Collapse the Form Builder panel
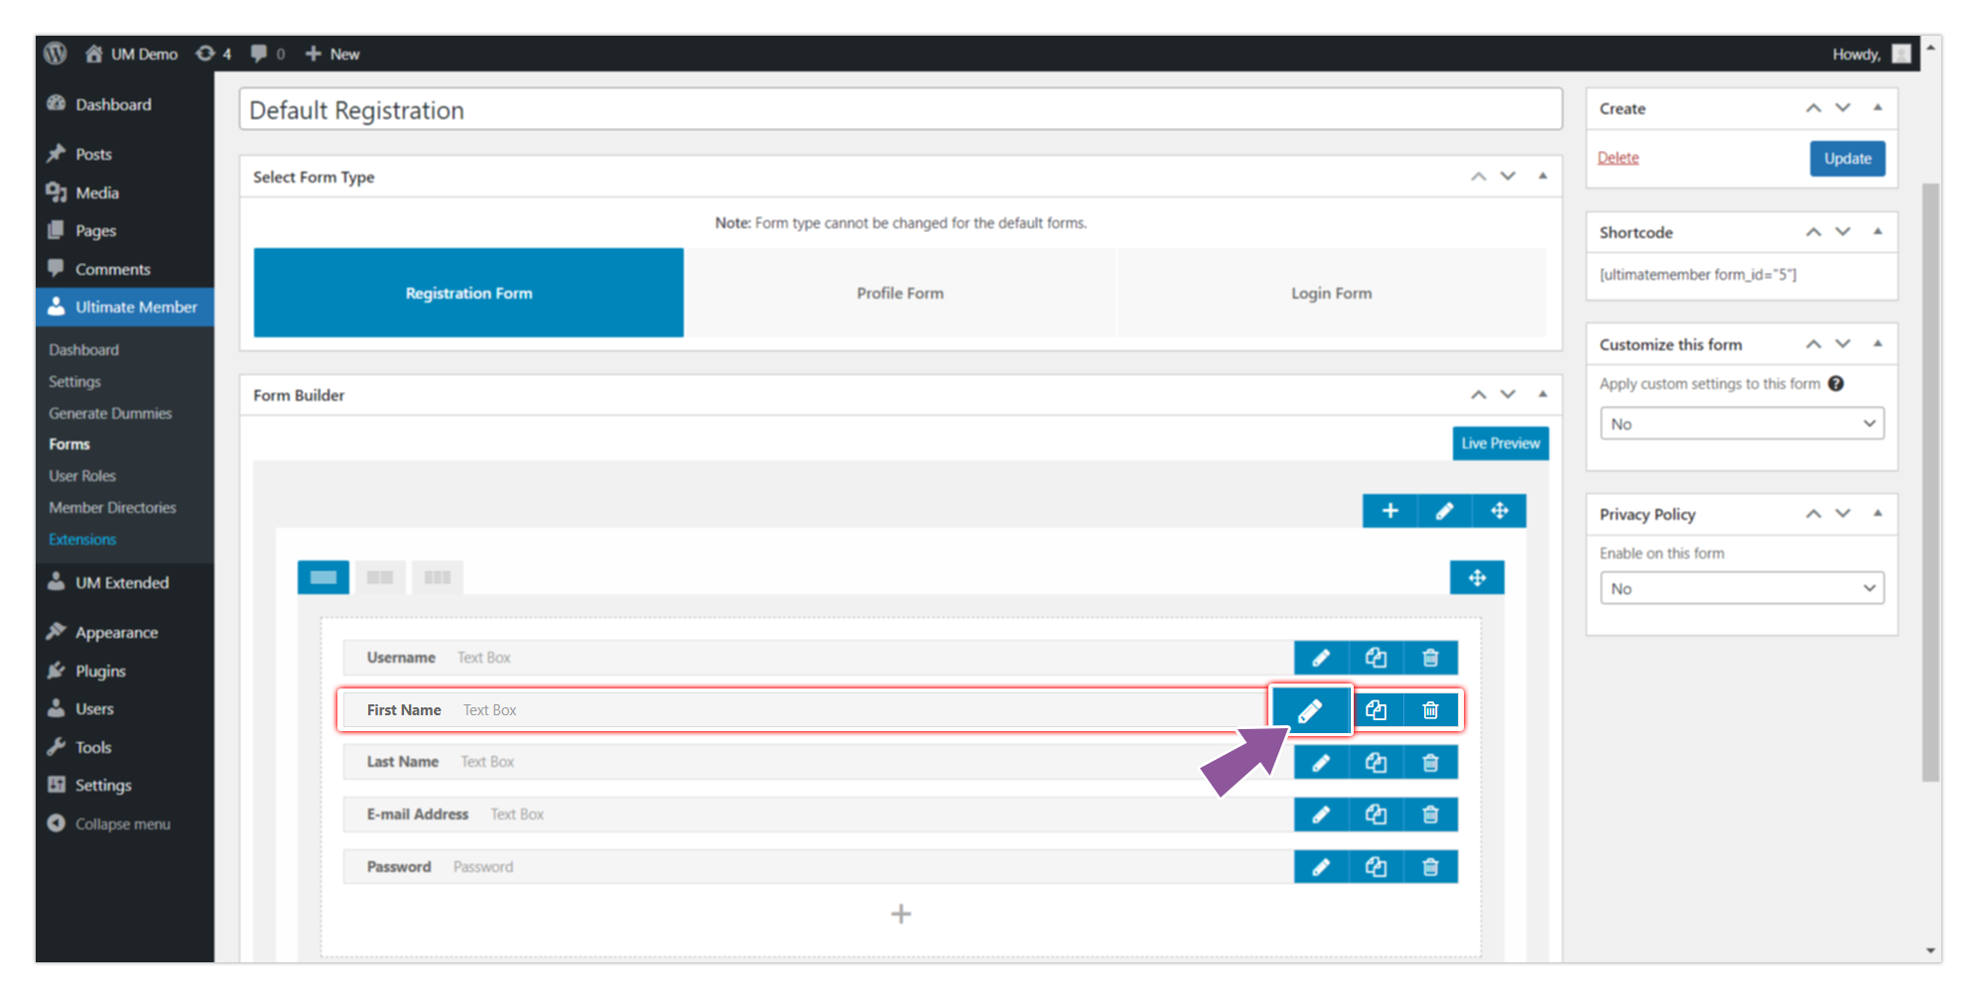The width and height of the screenshot is (1977, 998). (1542, 395)
